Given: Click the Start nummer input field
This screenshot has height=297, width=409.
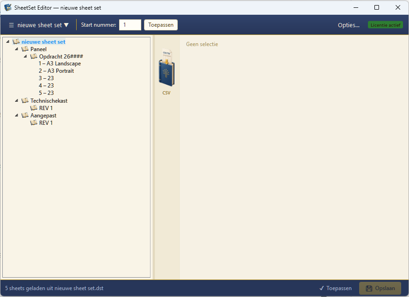Looking at the screenshot, I should 130,25.
